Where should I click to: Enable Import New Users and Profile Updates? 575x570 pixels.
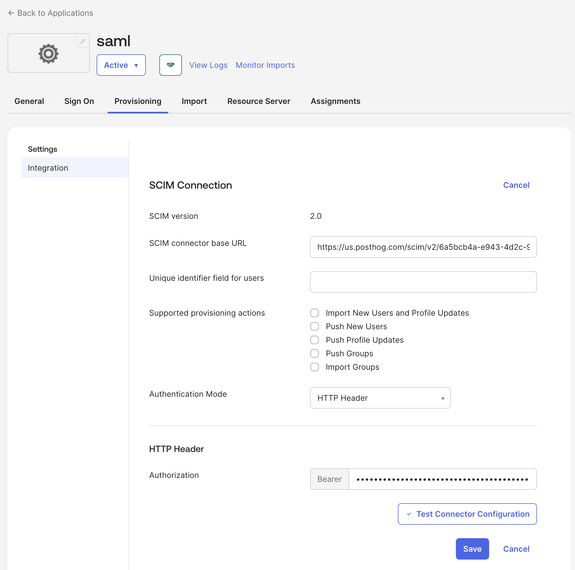[x=315, y=313]
